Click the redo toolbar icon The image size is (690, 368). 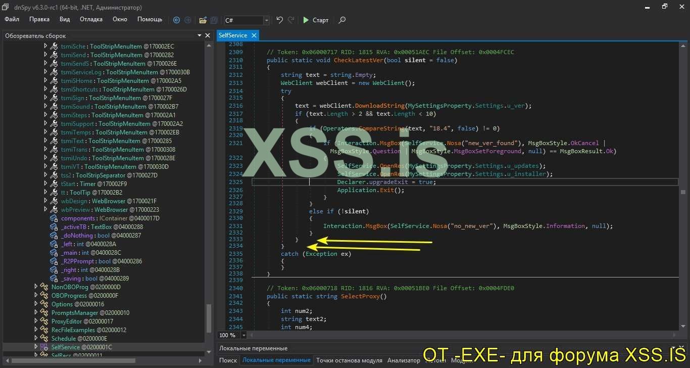[291, 20]
